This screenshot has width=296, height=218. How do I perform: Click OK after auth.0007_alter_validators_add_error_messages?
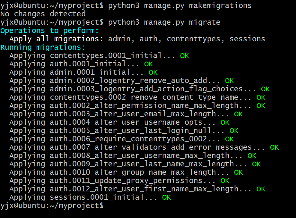[x=274, y=147]
